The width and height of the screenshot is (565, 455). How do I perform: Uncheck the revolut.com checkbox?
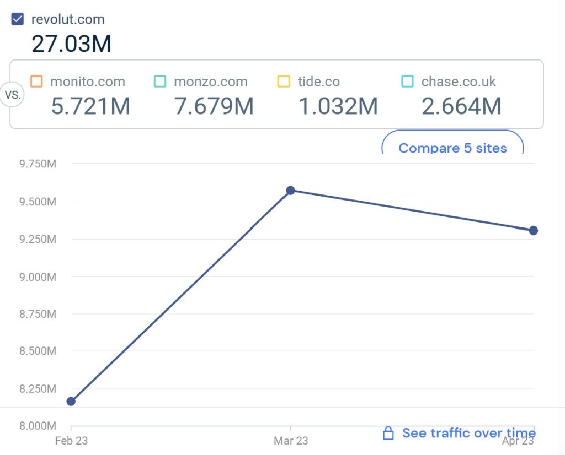tap(17, 19)
